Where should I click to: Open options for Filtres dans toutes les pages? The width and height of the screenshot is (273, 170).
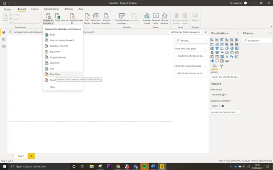pyautogui.click(x=206, y=66)
